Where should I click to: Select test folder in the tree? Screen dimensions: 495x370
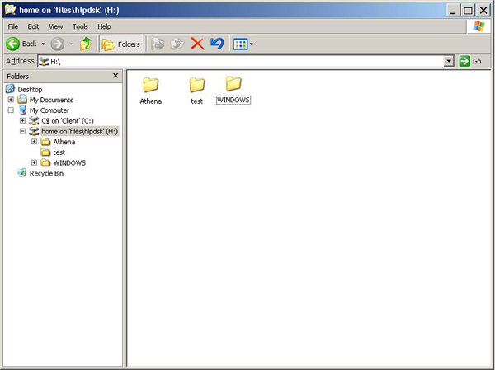tap(59, 152)
